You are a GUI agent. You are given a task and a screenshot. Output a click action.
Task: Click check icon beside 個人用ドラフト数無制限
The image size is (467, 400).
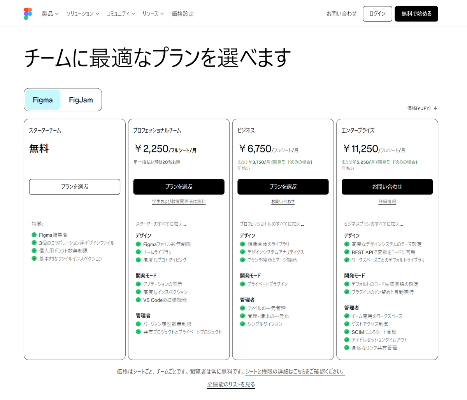(x=34, y=251)
